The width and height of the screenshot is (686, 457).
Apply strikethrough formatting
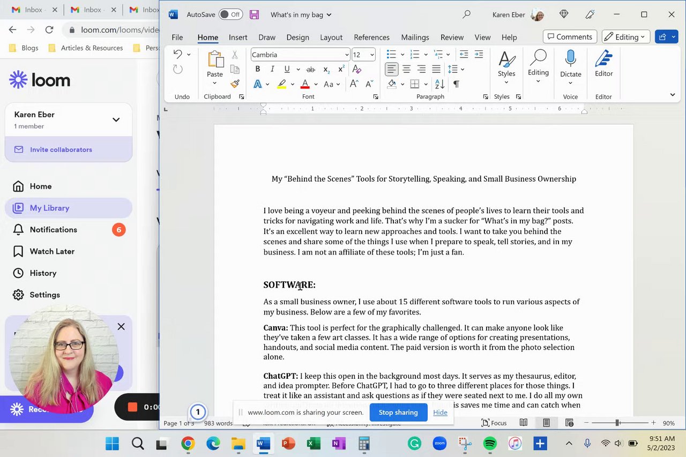[310, 69]
